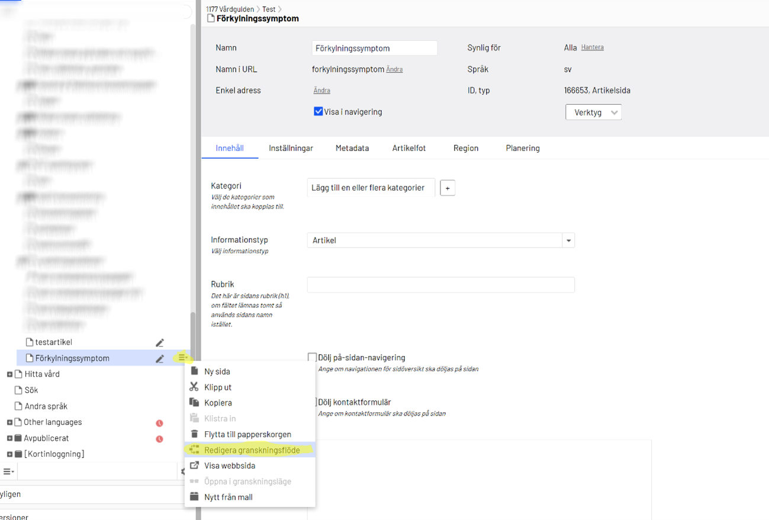Click the Hantera link next to Alla
This screenshot has height=520, width=769.
(x=592, y=47)
